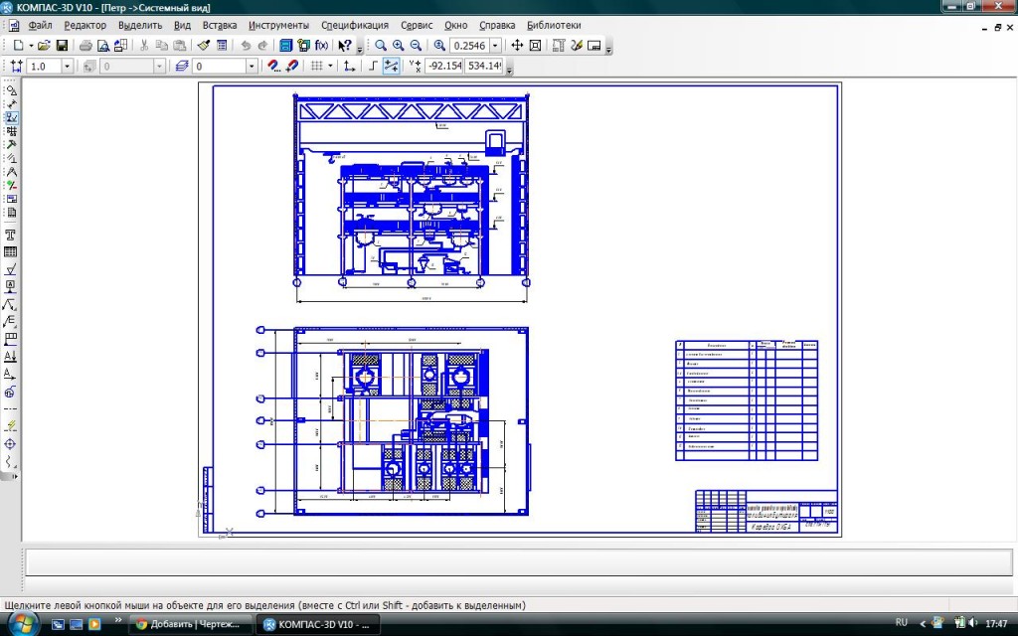Click the Refresh image icon
Screen dimensions: 1018x636
[577, 46]
